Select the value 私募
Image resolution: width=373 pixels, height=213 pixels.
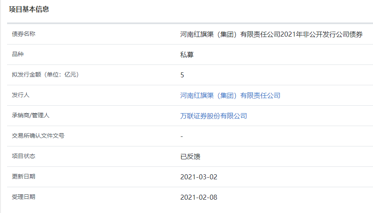click(187, 55)
